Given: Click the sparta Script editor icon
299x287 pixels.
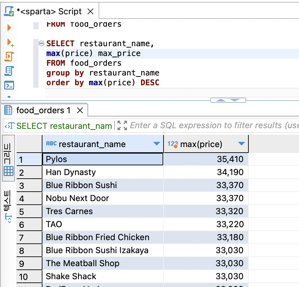Looking at the screenshot, I should [9, 11].
